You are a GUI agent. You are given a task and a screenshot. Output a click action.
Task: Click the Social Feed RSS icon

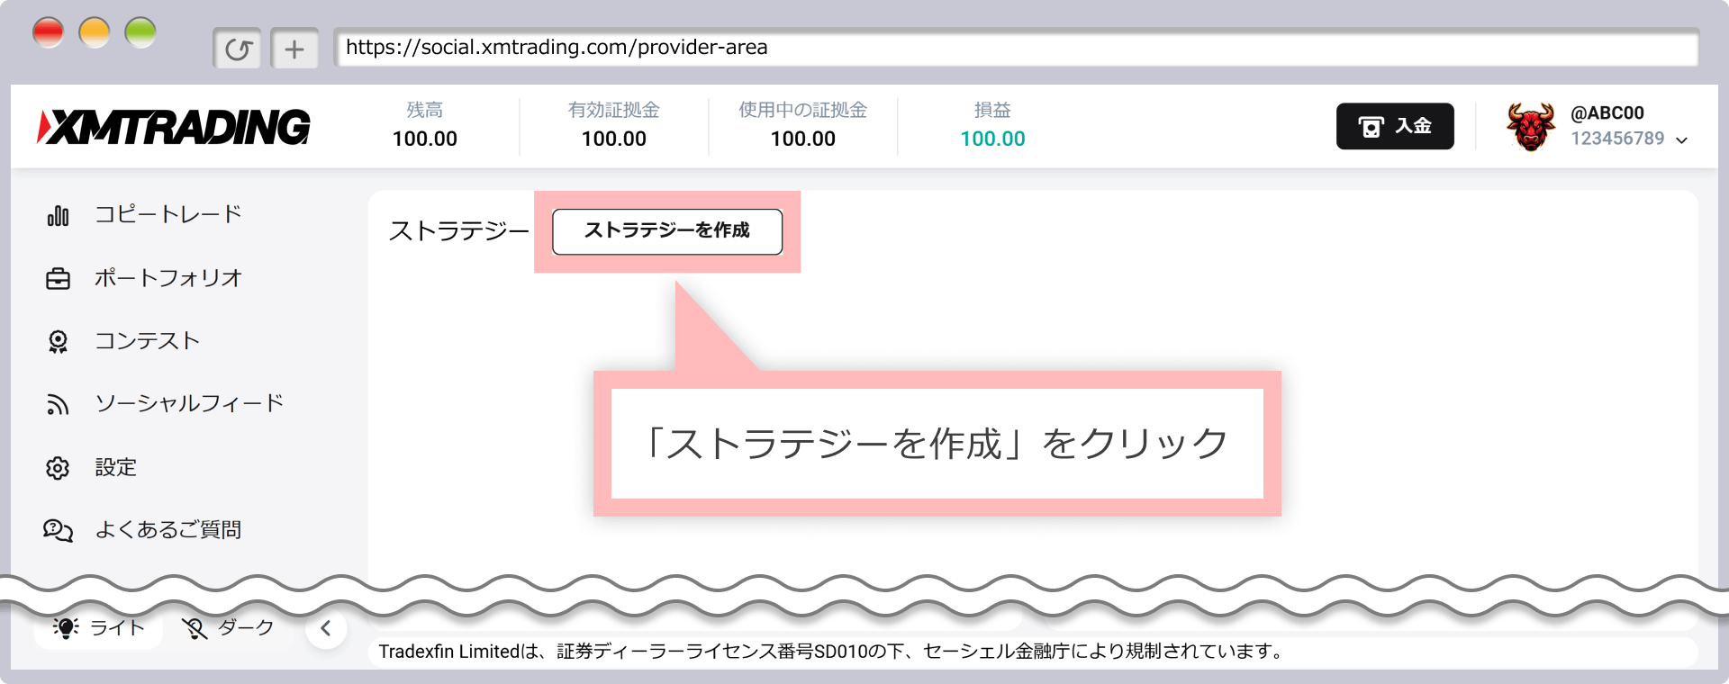58,405
